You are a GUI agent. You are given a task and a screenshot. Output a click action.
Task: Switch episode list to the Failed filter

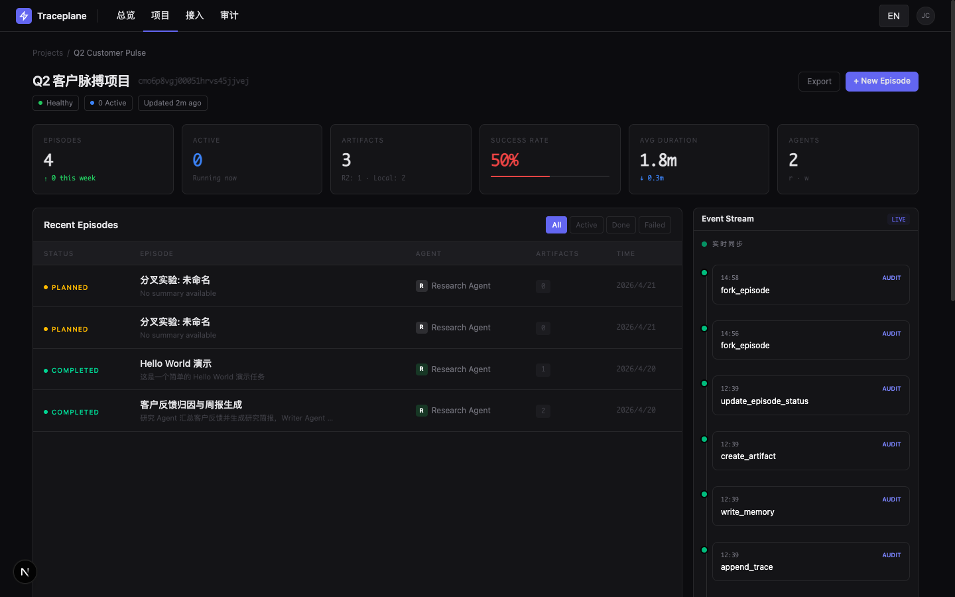[x=655, y=225]
